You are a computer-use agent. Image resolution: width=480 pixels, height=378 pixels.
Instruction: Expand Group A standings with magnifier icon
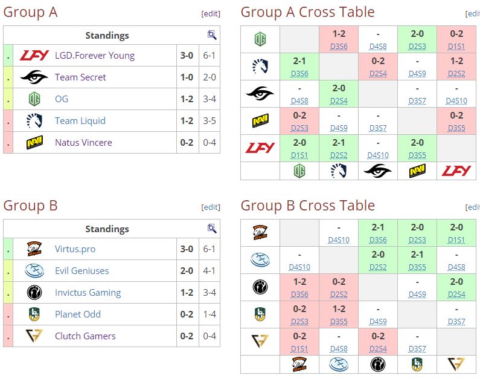pos(212,35)
